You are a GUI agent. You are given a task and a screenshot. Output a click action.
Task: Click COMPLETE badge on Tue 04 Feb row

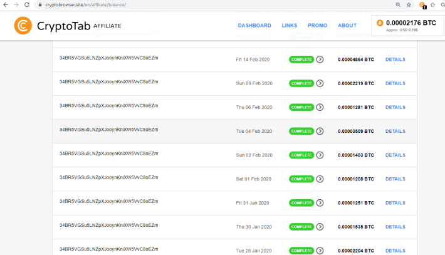coord(301,131)
